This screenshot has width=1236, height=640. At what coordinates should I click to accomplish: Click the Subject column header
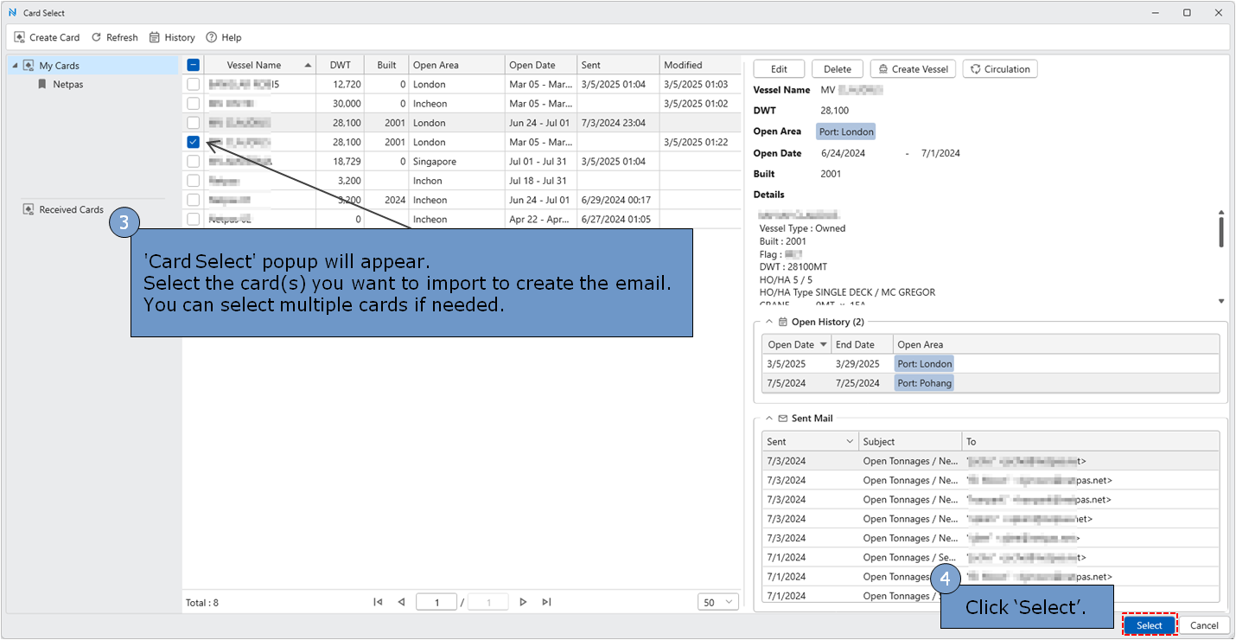point(910,441)
